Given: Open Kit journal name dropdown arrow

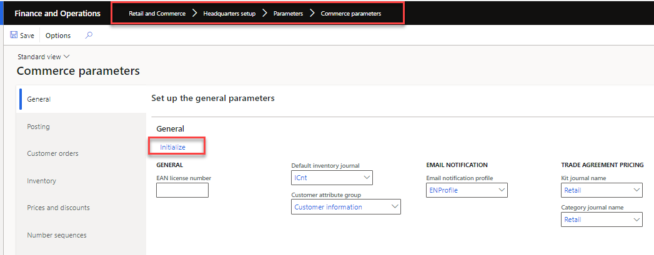Looking at the screenshot, I should (637, 190).
